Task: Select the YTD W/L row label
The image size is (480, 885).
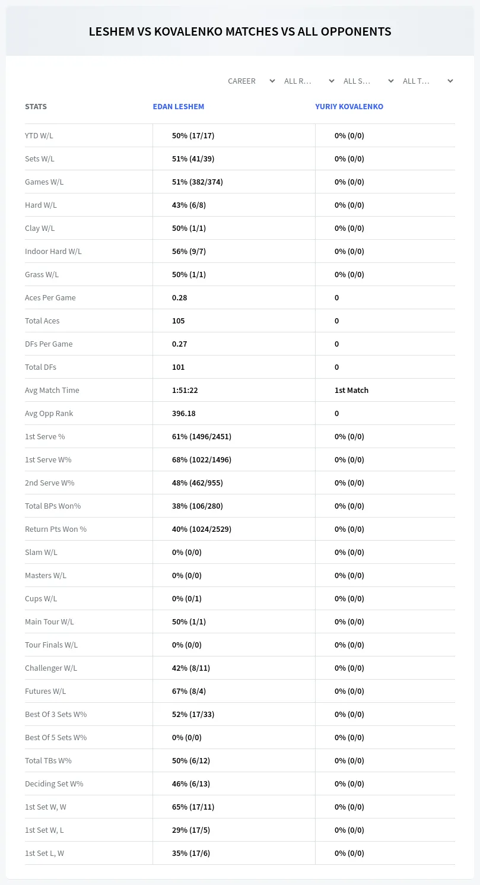Action: coord(39,135)
